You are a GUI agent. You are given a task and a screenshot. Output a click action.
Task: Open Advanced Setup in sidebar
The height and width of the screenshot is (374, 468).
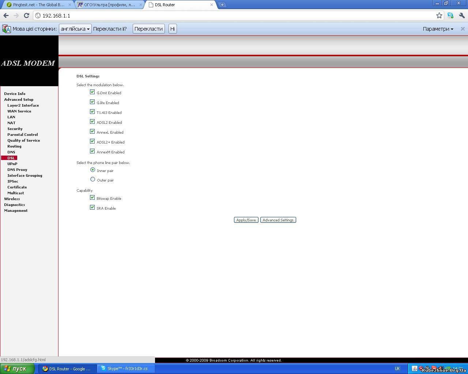coord(19,99)
